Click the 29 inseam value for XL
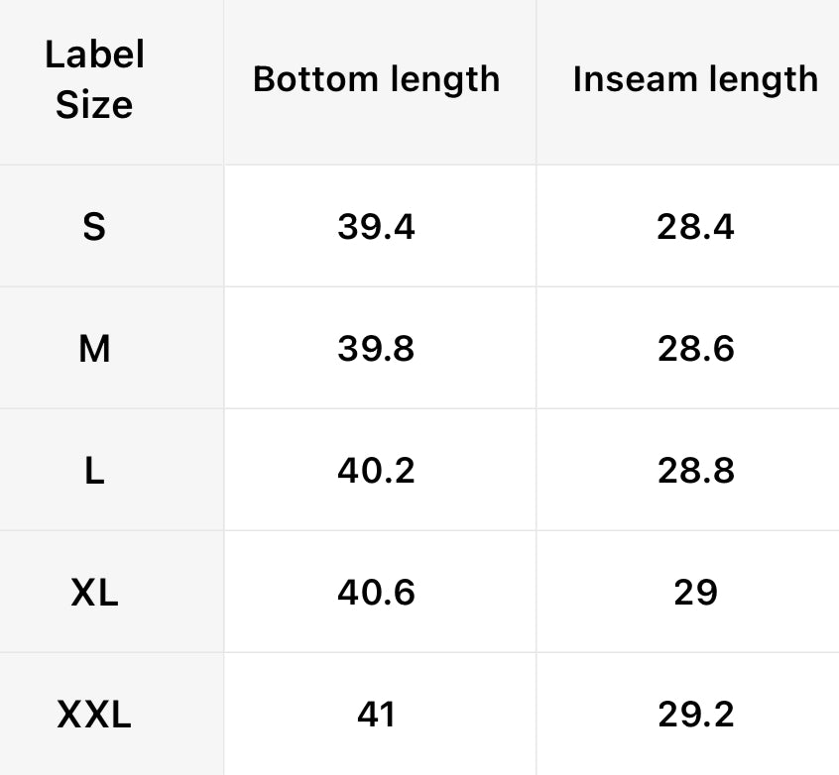 tap(695, 593)
